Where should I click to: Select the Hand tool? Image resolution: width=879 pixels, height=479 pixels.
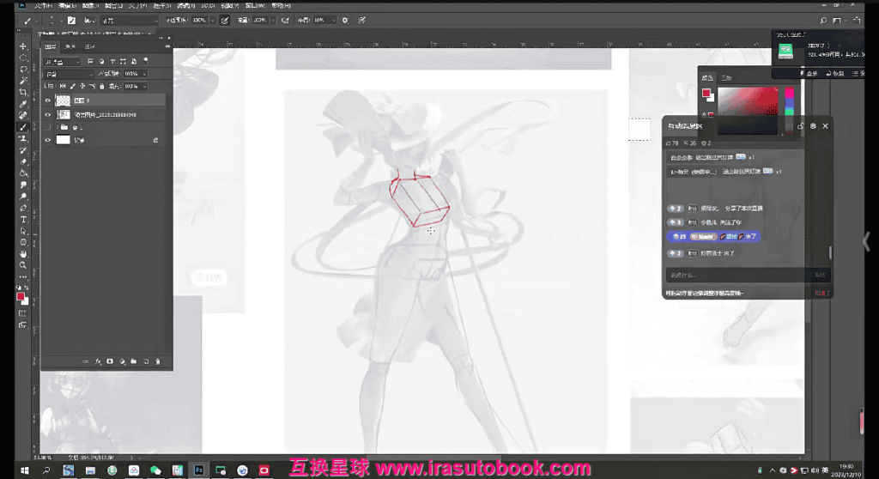point(23,253)
